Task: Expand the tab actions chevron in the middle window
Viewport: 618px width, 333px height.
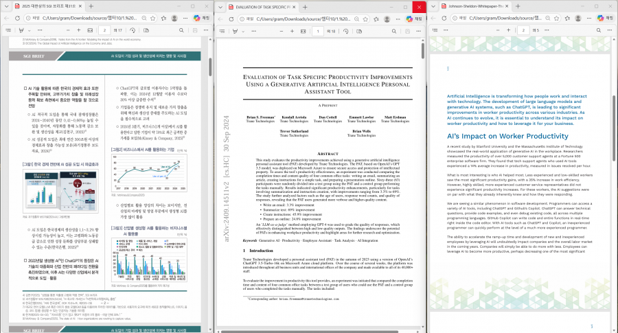Action: point(221,6)
